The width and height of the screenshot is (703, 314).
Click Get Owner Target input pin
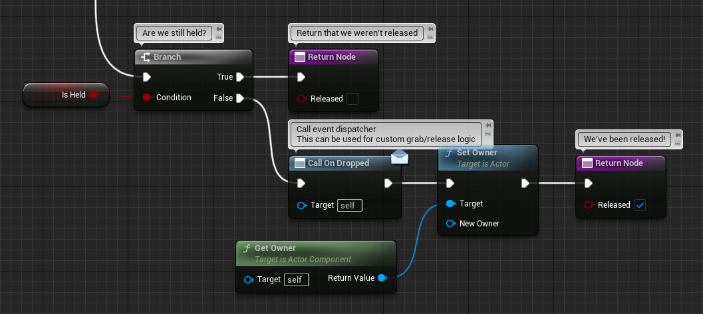click(248, 280)
